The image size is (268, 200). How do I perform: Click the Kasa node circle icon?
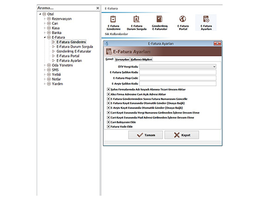(x=49, y=28)
